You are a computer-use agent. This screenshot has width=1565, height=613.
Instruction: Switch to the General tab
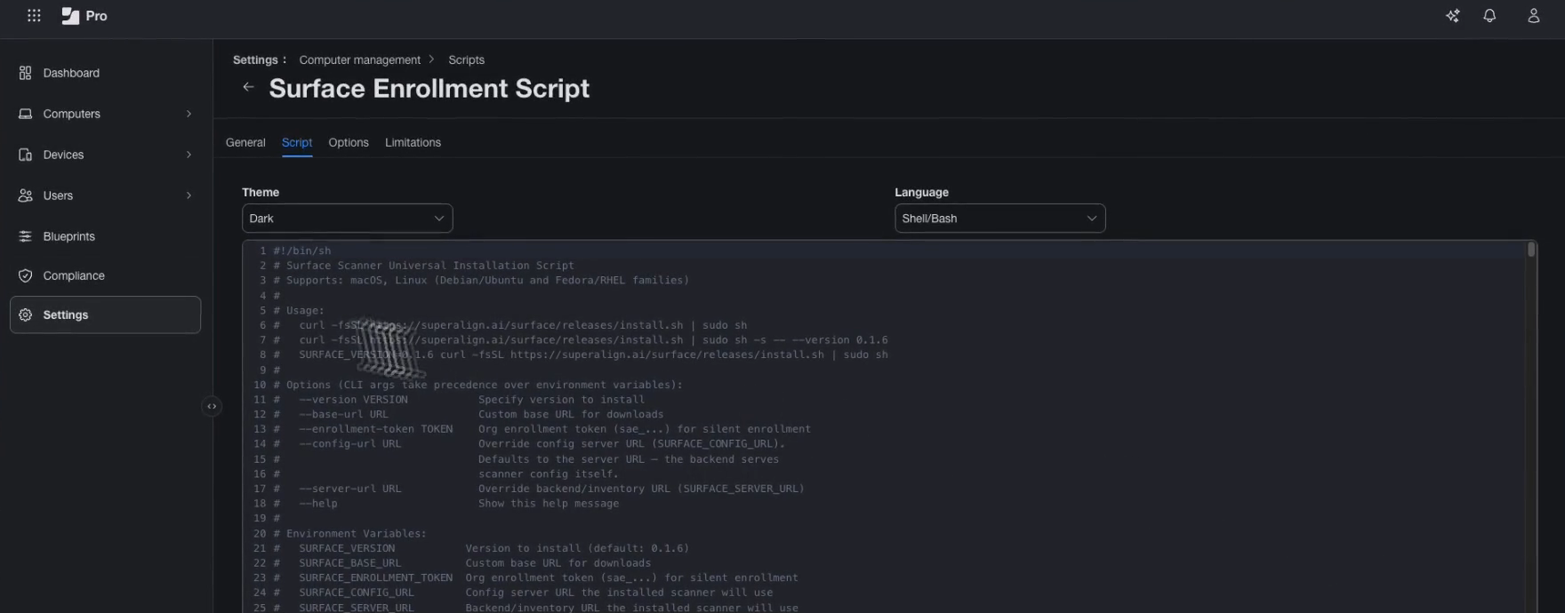click(x=245, y=142)
